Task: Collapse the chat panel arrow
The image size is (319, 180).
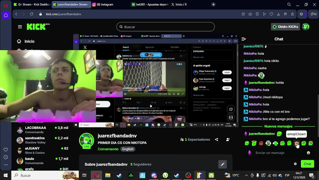Action: click(x=244, y=39)
